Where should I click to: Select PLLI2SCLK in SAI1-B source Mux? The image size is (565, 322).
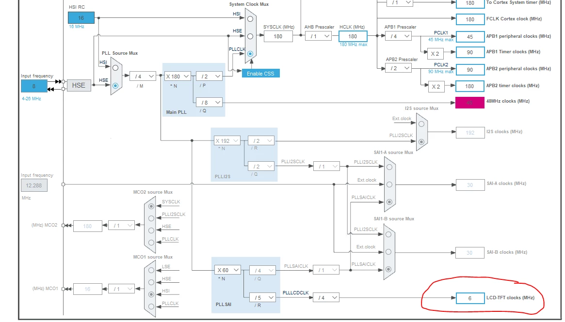click(388, 234)
